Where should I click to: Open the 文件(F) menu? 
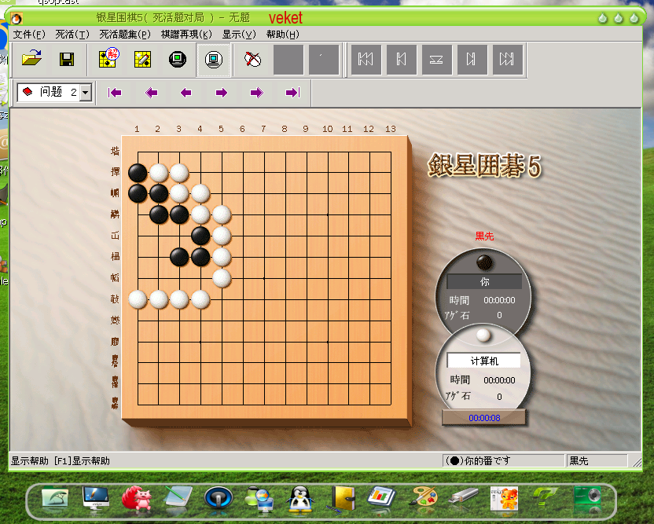pos(29,35)
